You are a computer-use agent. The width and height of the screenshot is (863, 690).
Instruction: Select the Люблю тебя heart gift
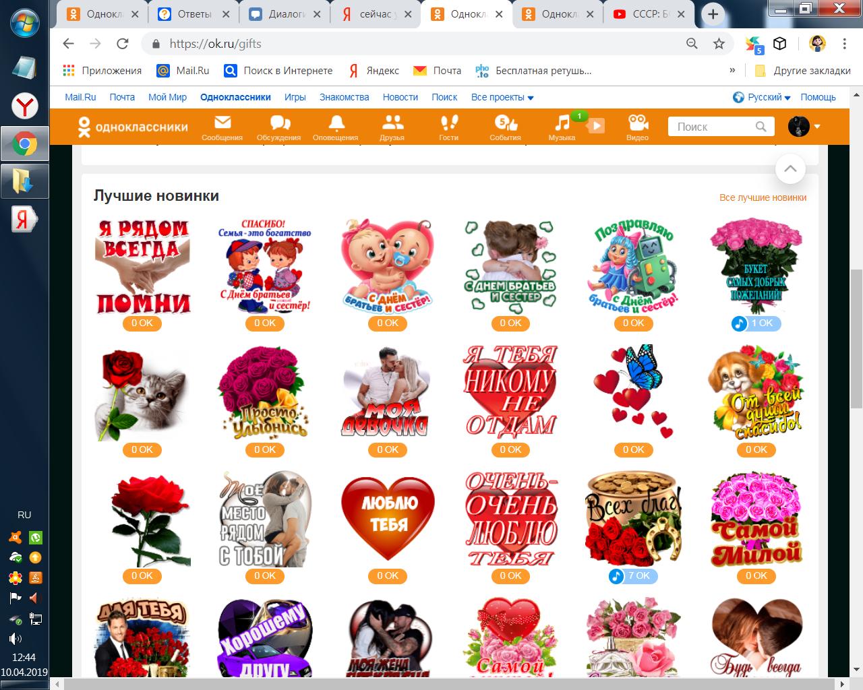click(x=388, y=520)
